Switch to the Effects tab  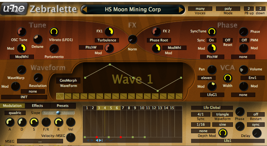click(37, 106)
